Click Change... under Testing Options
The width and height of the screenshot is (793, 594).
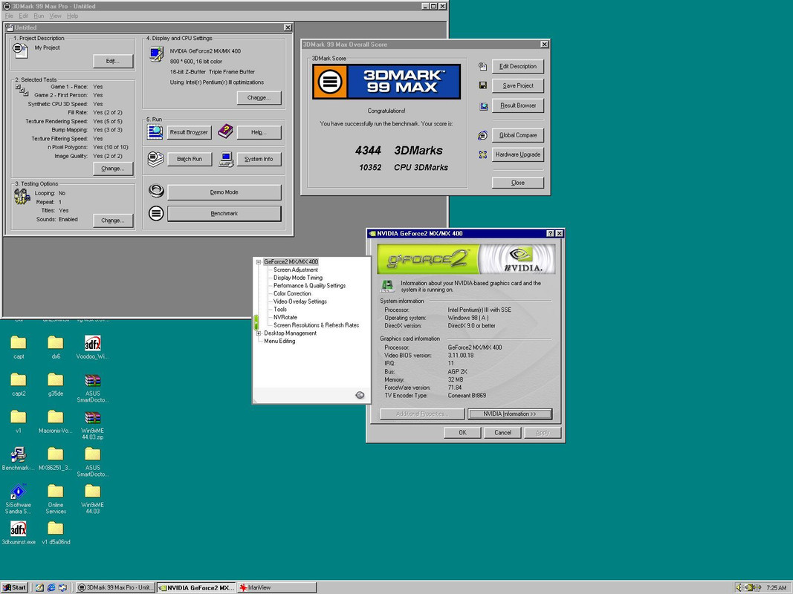pyautogui.click(x=113, y=221)
